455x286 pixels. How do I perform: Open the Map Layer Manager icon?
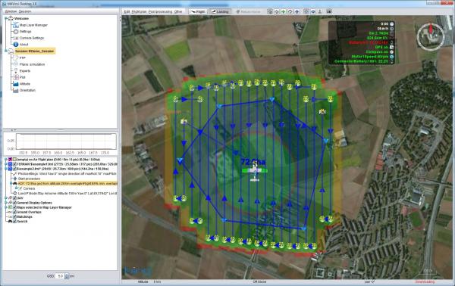pos(15,25)
